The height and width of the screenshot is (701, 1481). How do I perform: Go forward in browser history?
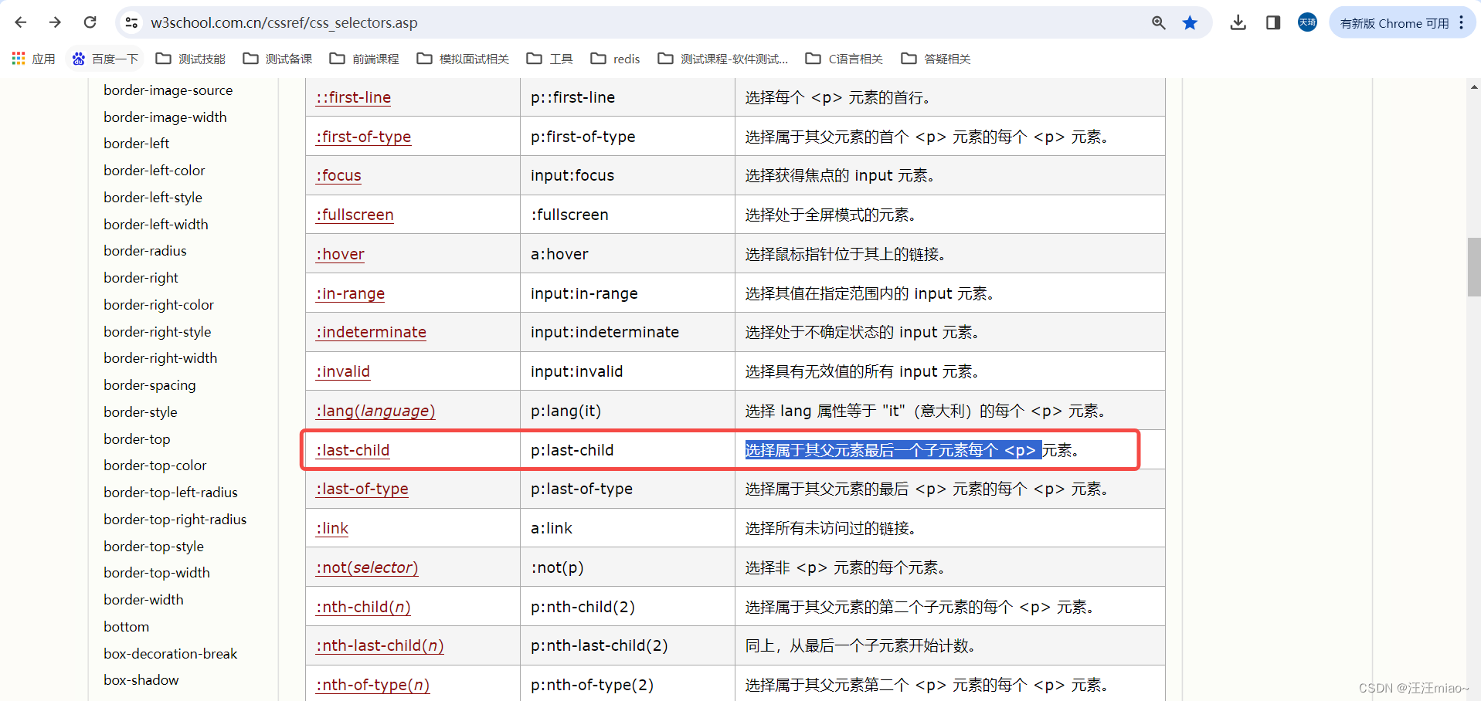55,22
